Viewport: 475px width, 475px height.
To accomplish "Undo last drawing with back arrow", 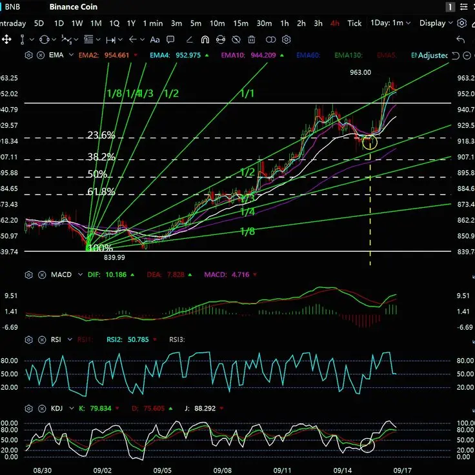I will click(x=460, y=39).
